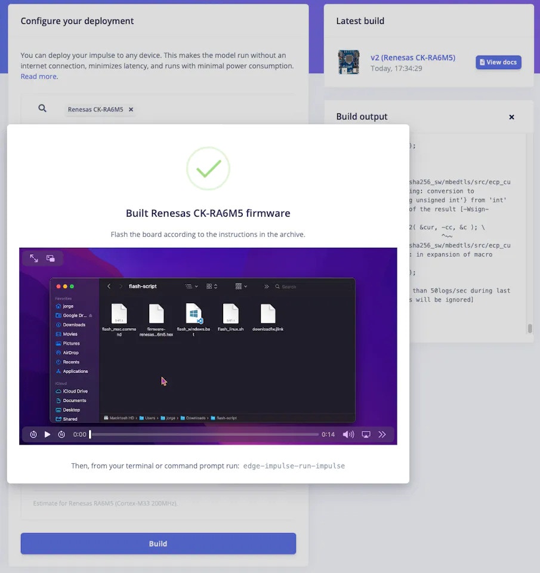Open the v2 (Renesas CK-RA6M5) build link
This screenshot has width=540, height=573.
coord(413,57)
